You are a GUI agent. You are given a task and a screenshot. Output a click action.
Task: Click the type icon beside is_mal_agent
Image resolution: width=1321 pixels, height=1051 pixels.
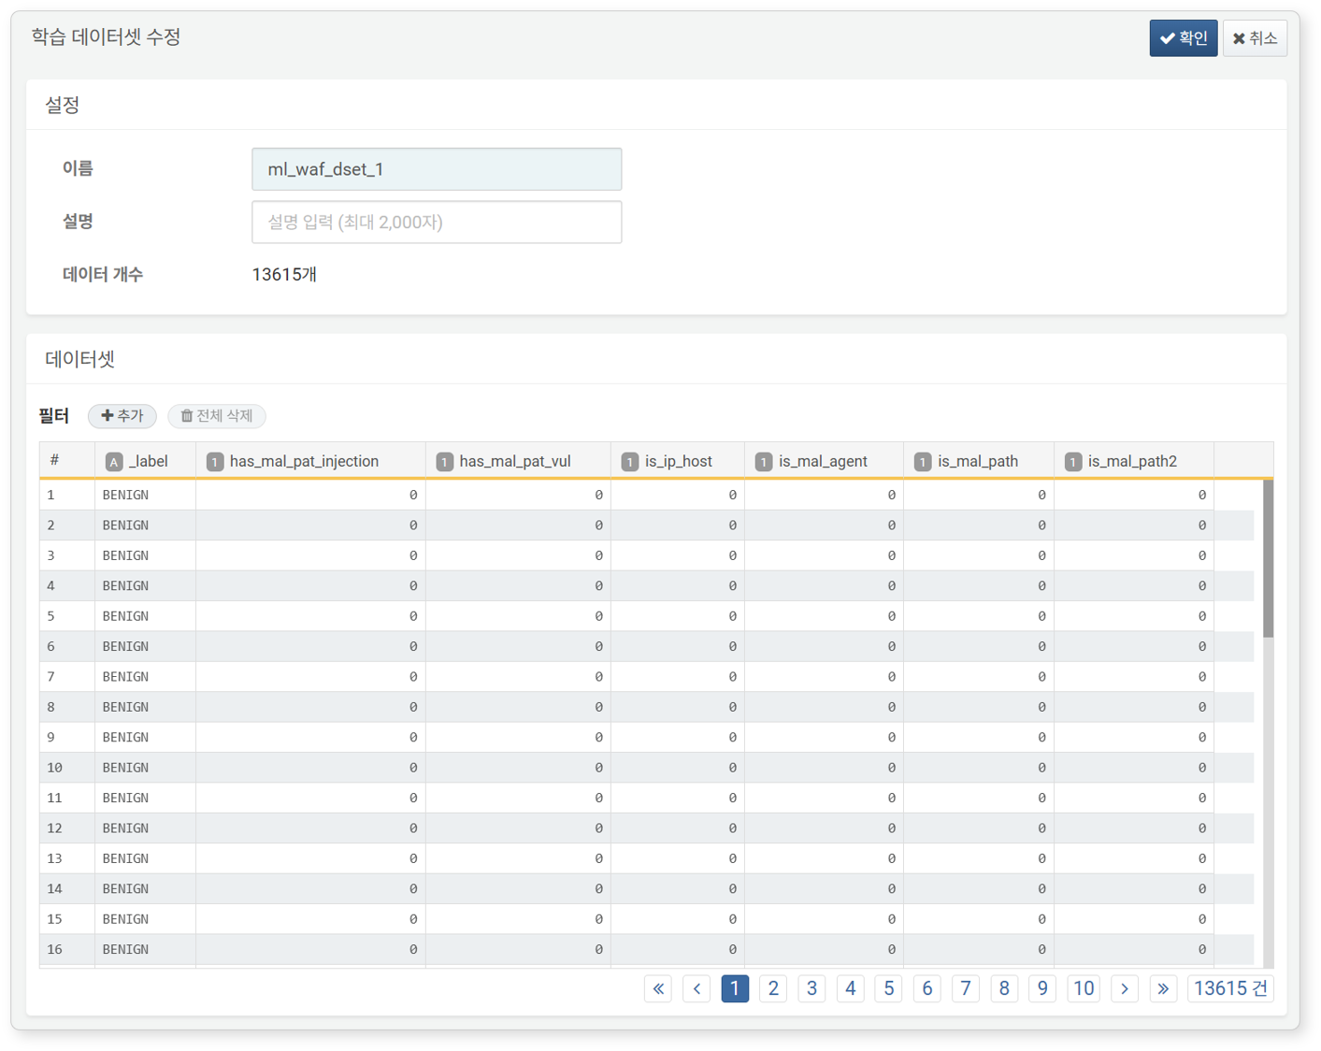[764, 462]
